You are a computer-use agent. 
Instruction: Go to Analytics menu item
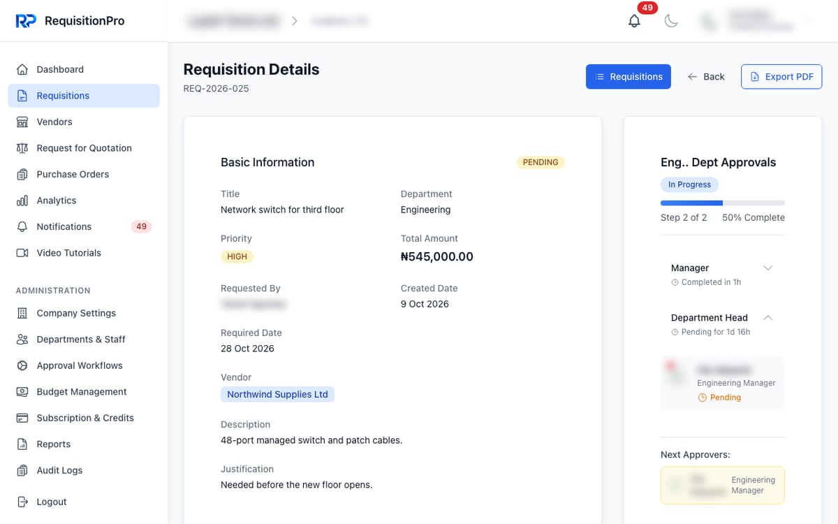[x=84, y=201]
